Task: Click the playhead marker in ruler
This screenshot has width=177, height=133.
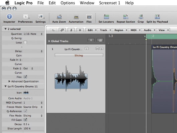Action: (146, 39)
